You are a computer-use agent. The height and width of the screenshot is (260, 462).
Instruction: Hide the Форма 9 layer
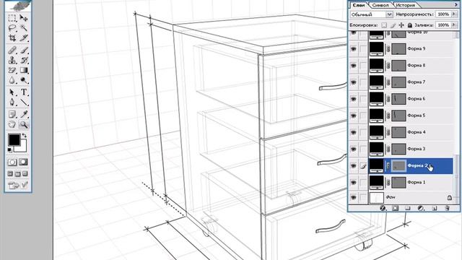pos(353,48)
